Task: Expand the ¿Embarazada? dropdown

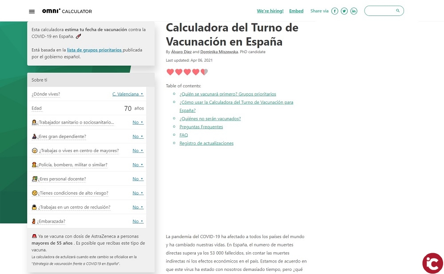Action: tap(138, 221)
